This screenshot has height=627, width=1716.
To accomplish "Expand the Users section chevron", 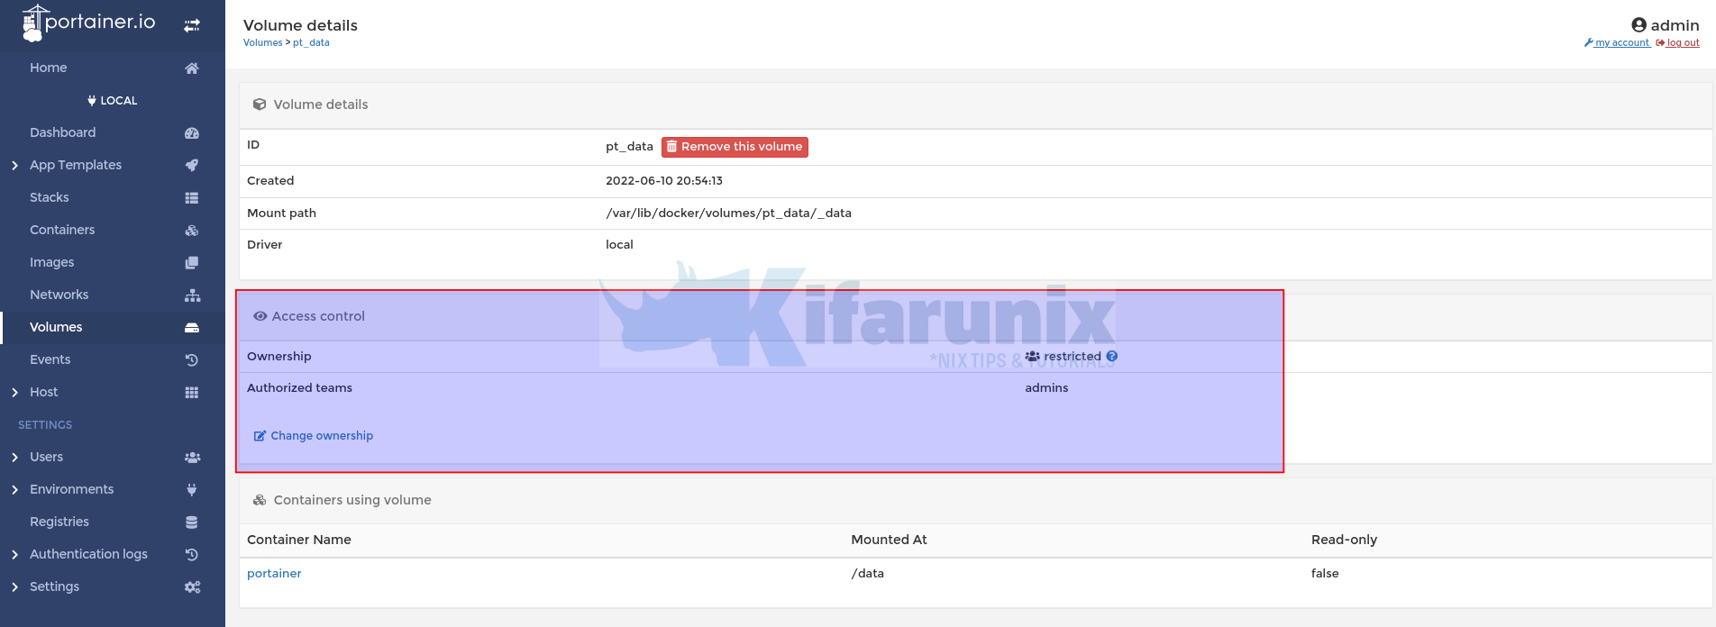I will [14, 458].
